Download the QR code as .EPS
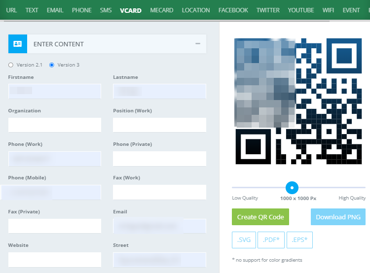Viewport: 370px width, 273px height. pos(299,240)
